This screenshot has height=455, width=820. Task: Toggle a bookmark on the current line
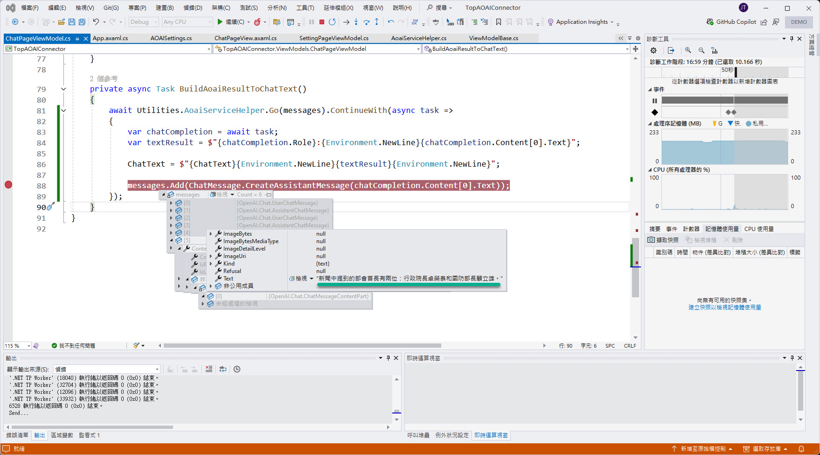tap(499, 22)
